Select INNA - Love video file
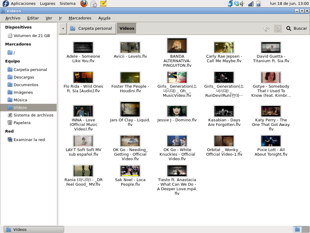 (83, 111)
